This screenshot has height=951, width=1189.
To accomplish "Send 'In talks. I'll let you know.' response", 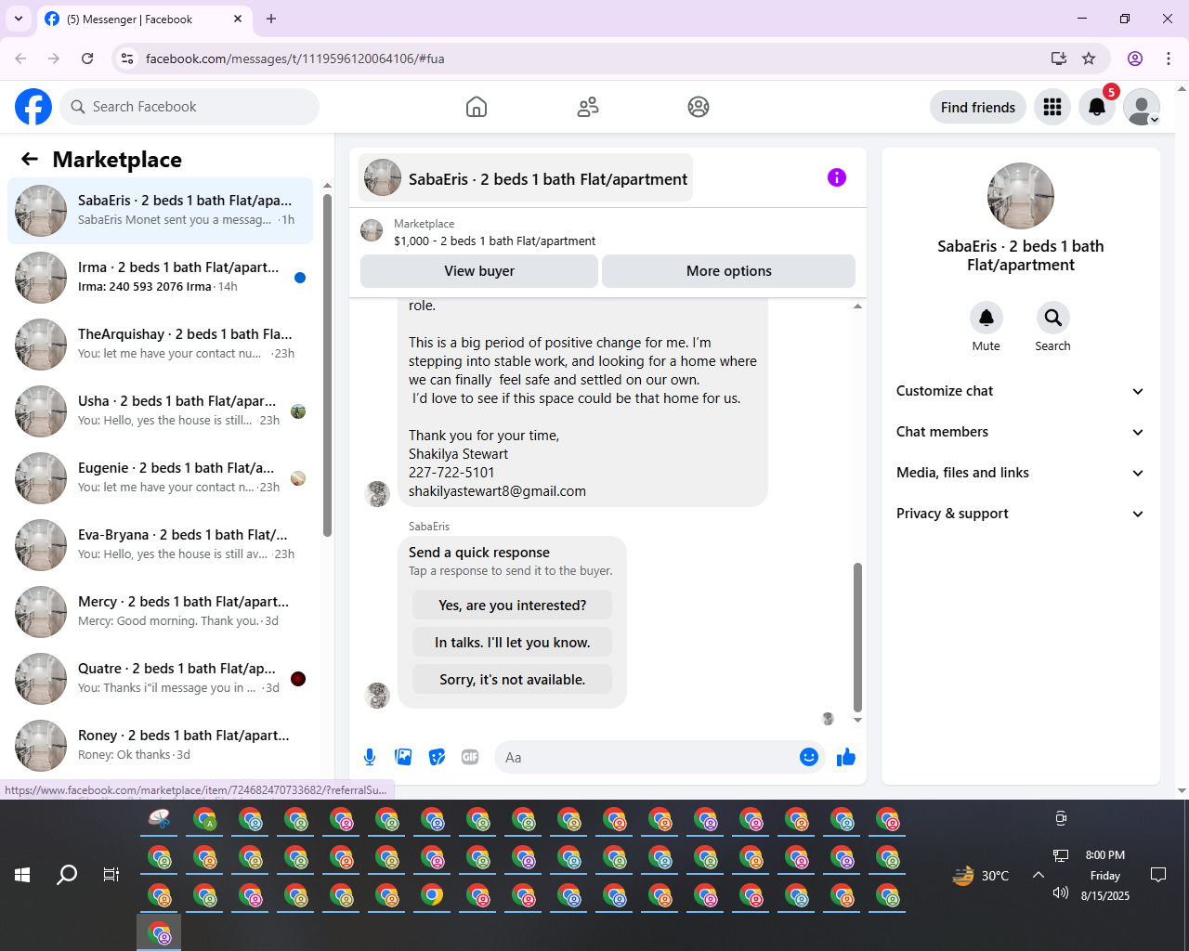I will (x=513, y=643).
